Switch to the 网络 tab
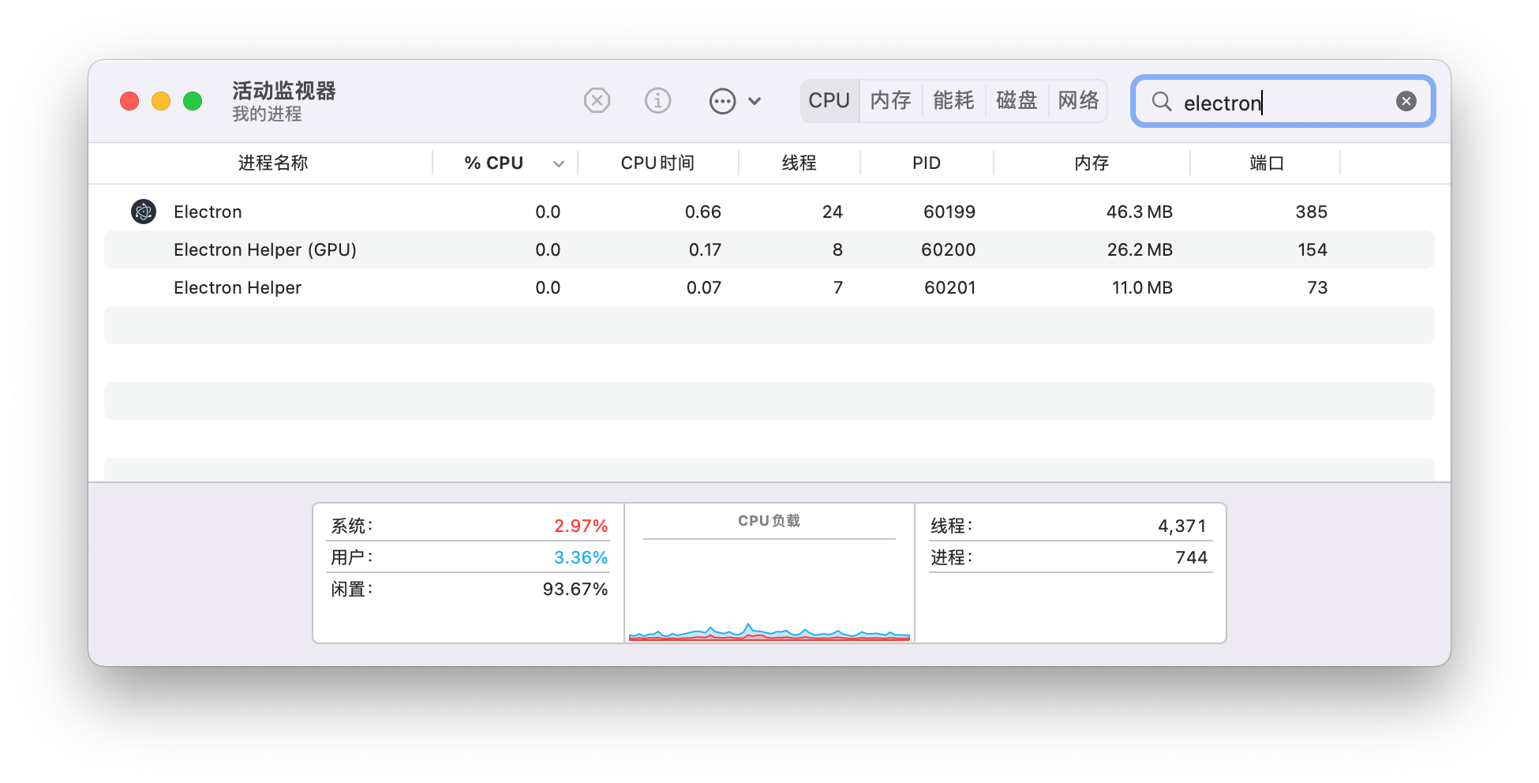 pos(1078,101)
